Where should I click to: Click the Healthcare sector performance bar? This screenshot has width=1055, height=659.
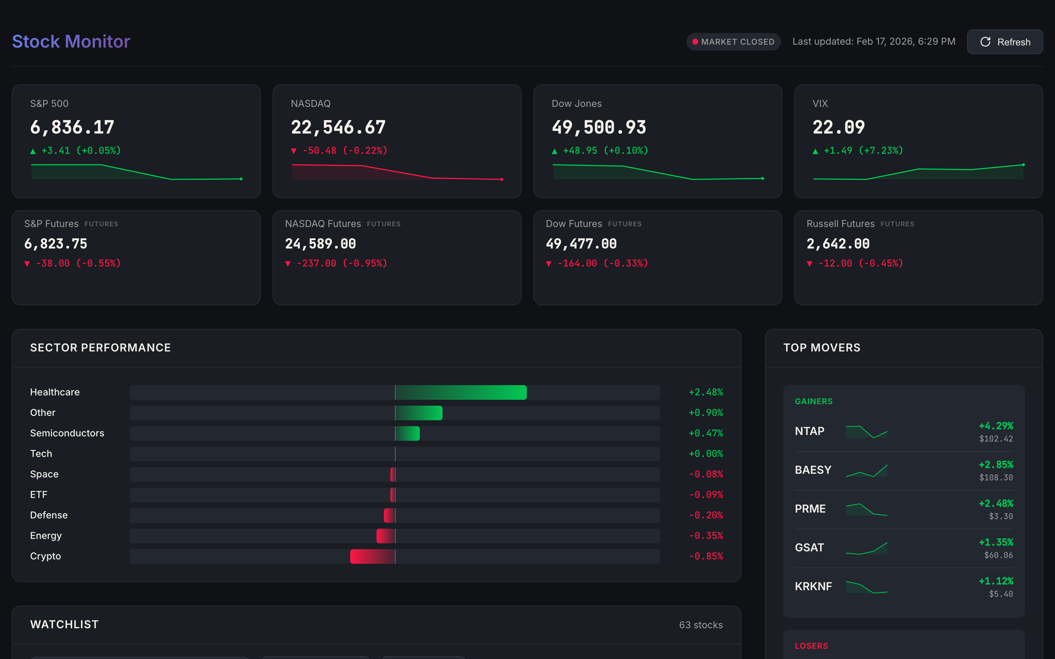(x=460, y=392)
